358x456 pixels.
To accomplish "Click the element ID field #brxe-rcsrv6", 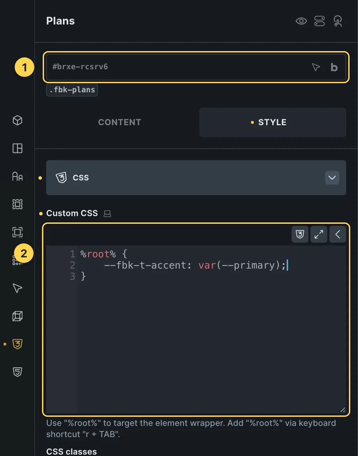I will coord(196,67).
